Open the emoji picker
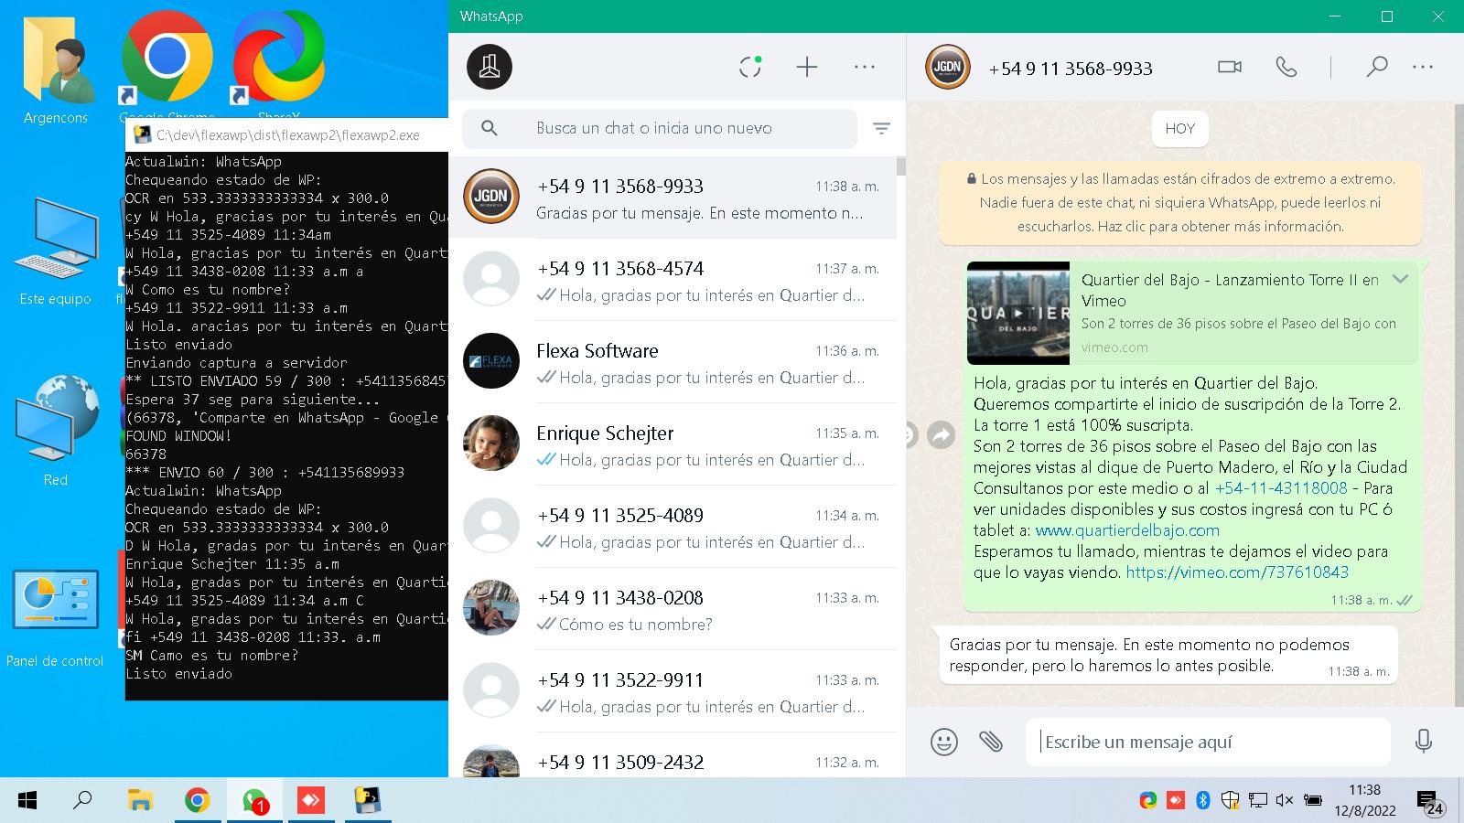1464x823 pixels. click(944, 742)
